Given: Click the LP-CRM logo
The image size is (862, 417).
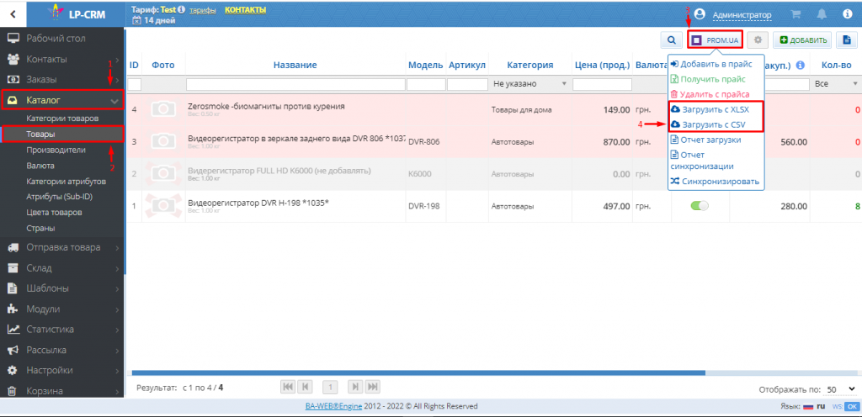Looking at the screenshot, I should pyautogui.click(x=76, y=13).
